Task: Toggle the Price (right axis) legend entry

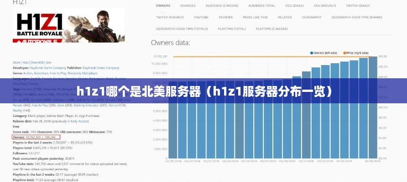Action: click(355, 53)
